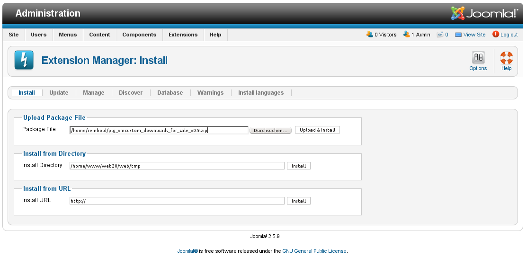Focus the Install URL text field
The image size is (527, 258).
[177, 201]
